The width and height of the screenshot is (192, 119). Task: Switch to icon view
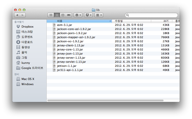[x=51, y=15]
